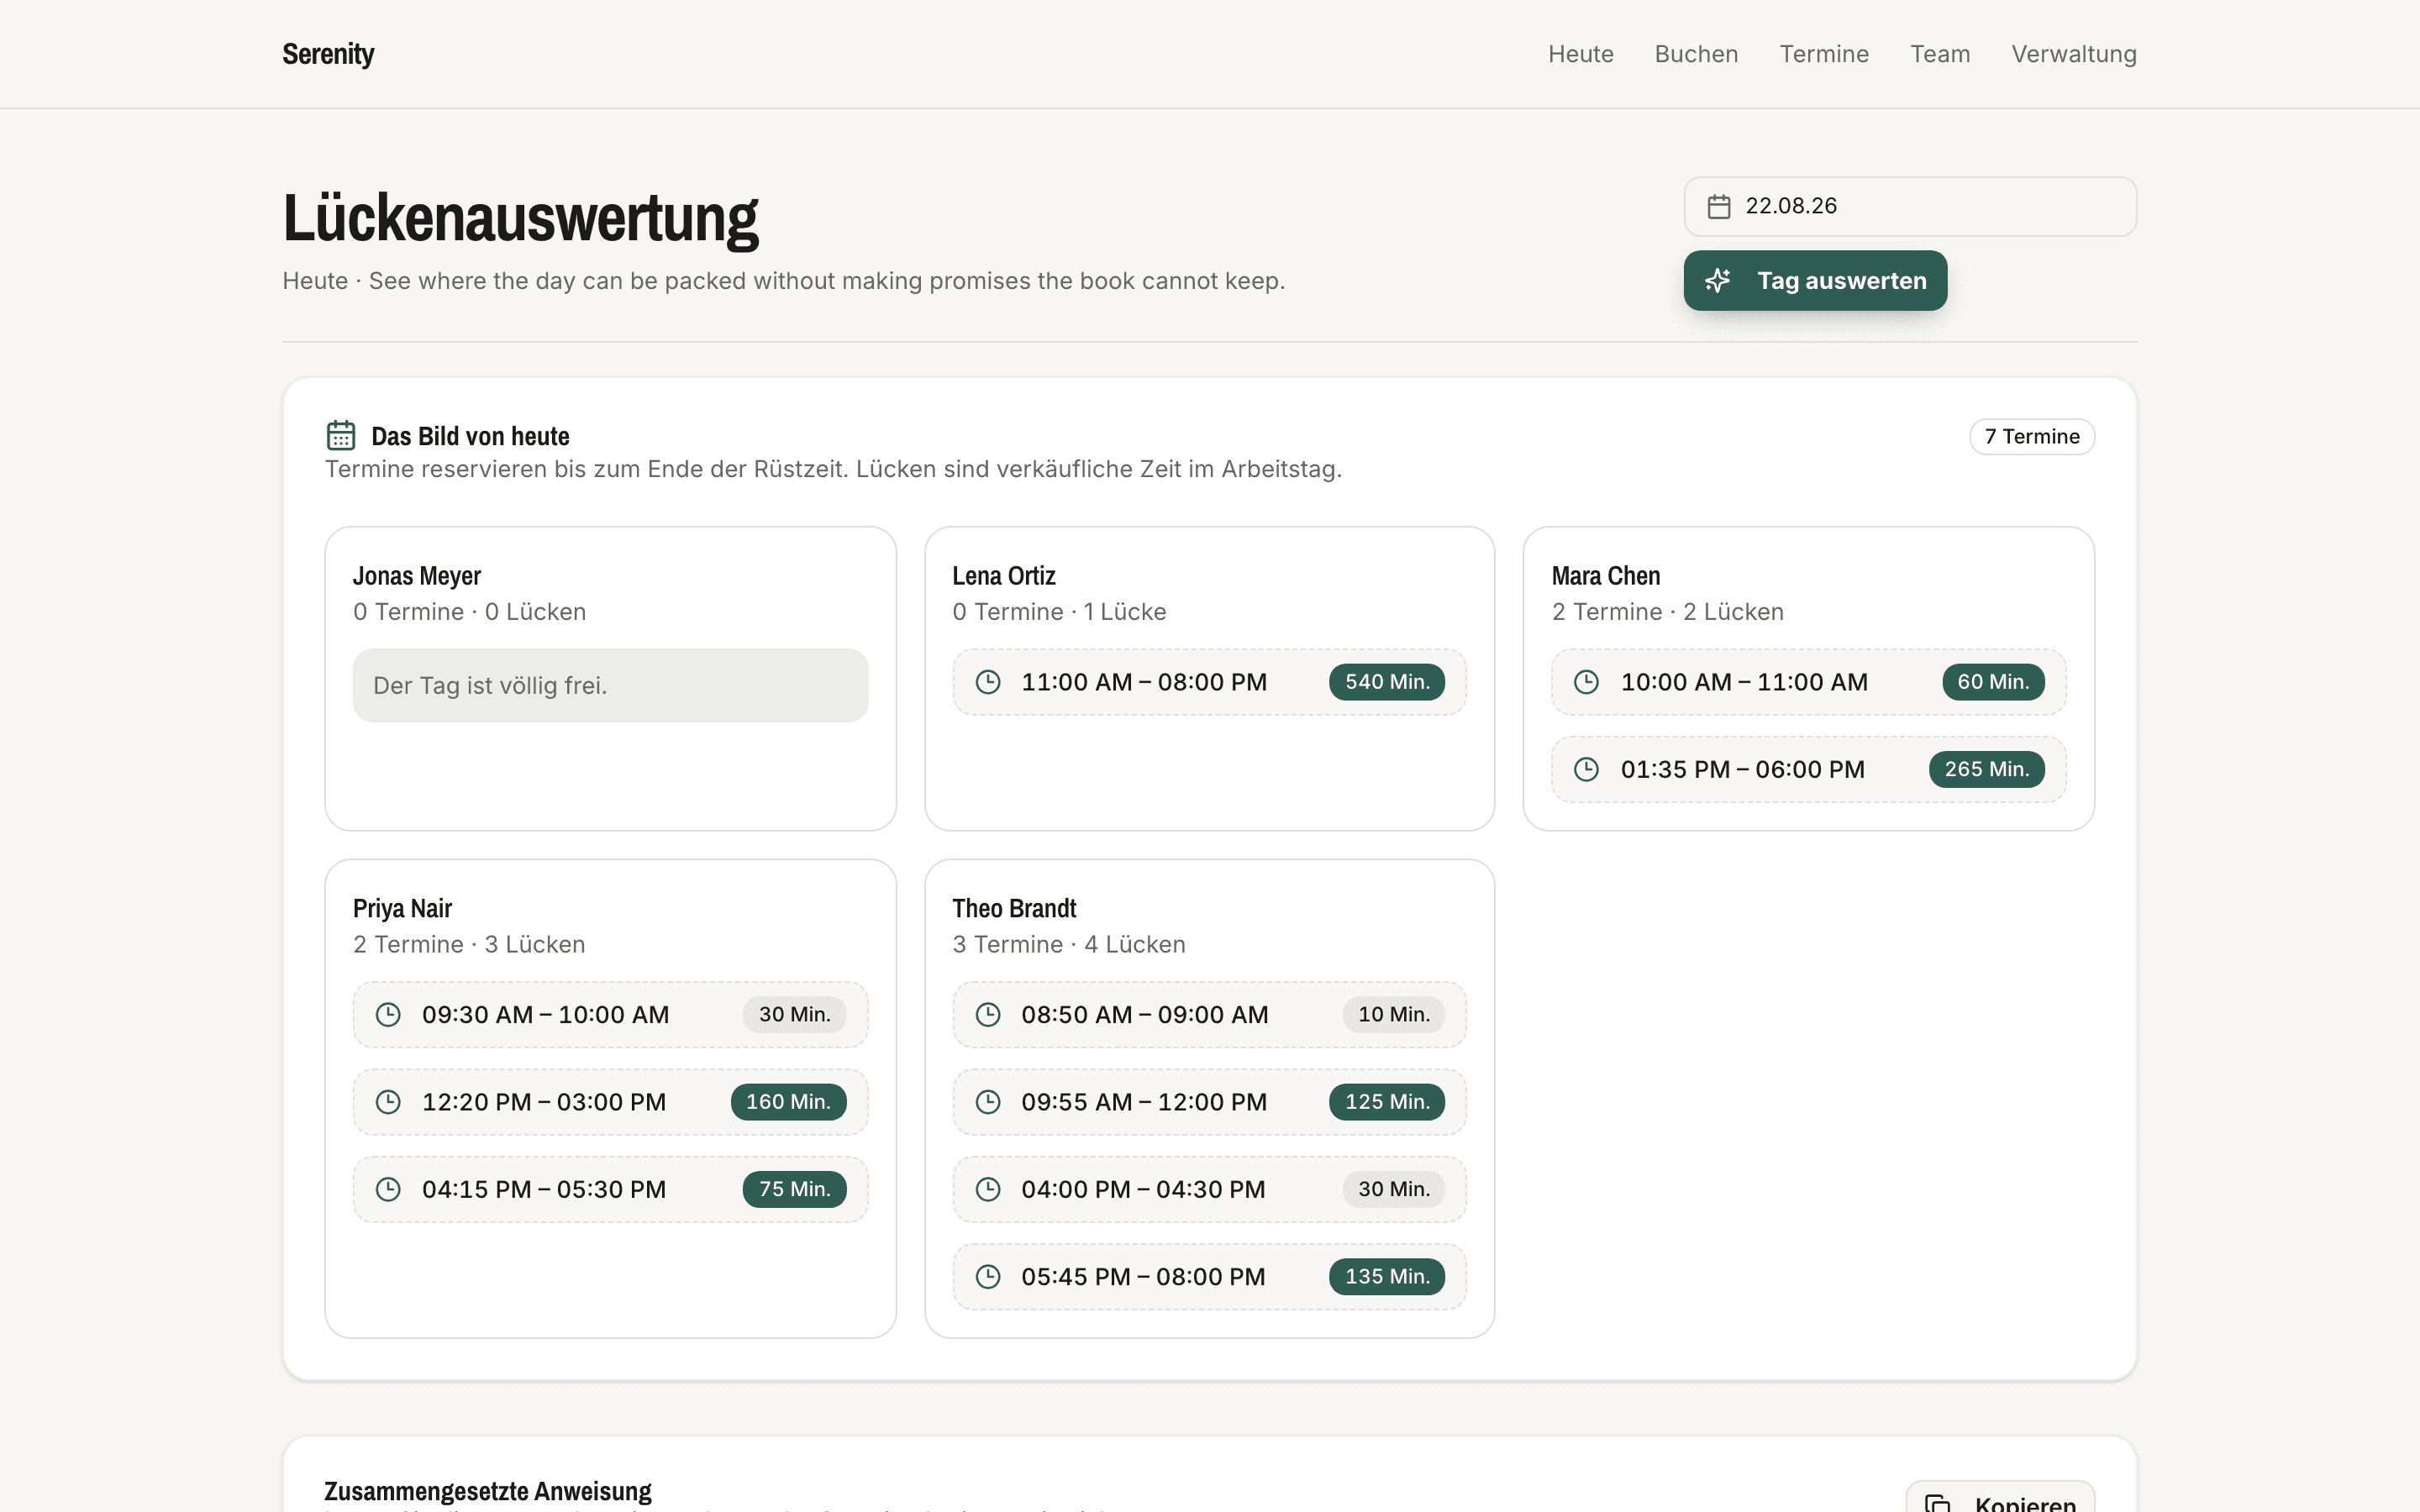Select the Lena Ortiz card heading
This screenshot has height=1512, width=2420.
tap(1004, 576)
